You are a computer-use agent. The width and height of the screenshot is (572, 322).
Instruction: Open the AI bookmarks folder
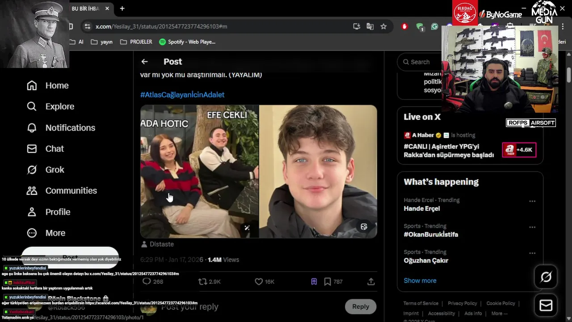click(77, 42)
